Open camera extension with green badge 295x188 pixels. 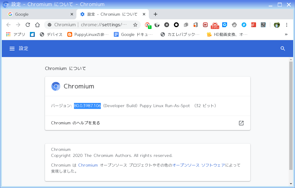point(148,25)
